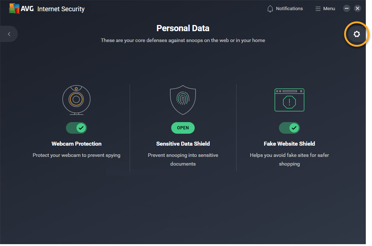Select the Webcam Protection title
Image resolution: width=372 pixels, height=246 pixels.
76,144
